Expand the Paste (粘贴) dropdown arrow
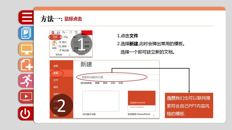The width and height of the screenshot is (232, 130). (54, 51)
